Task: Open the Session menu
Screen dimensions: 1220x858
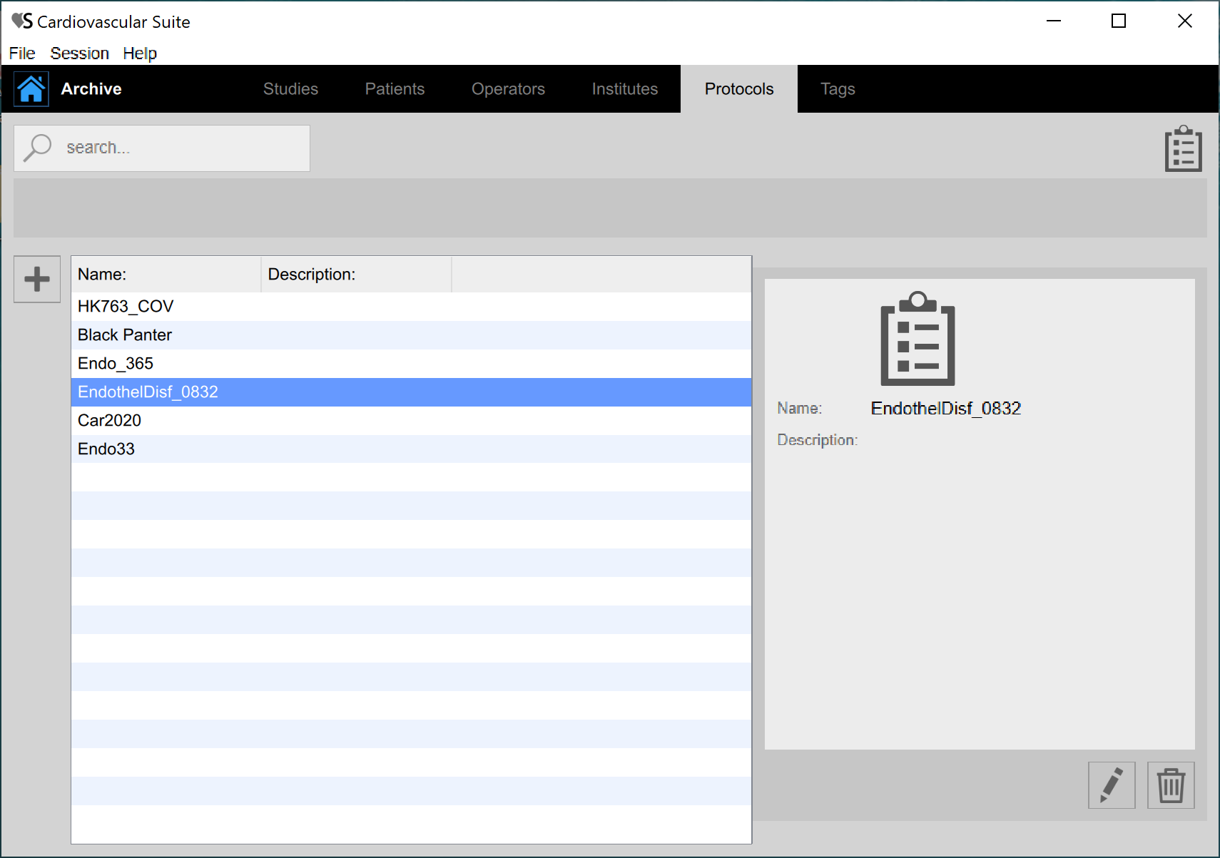Action: pos(79,53)
